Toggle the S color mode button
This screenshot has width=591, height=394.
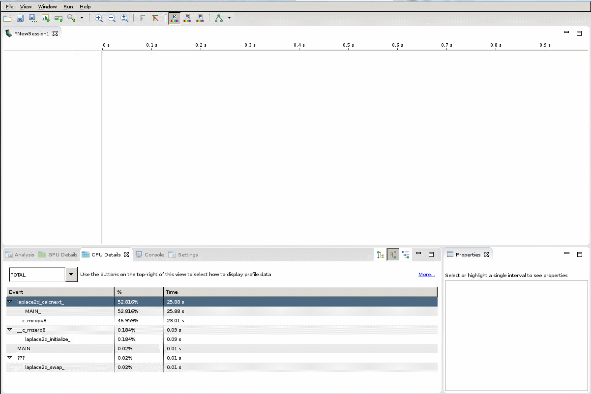187,18
